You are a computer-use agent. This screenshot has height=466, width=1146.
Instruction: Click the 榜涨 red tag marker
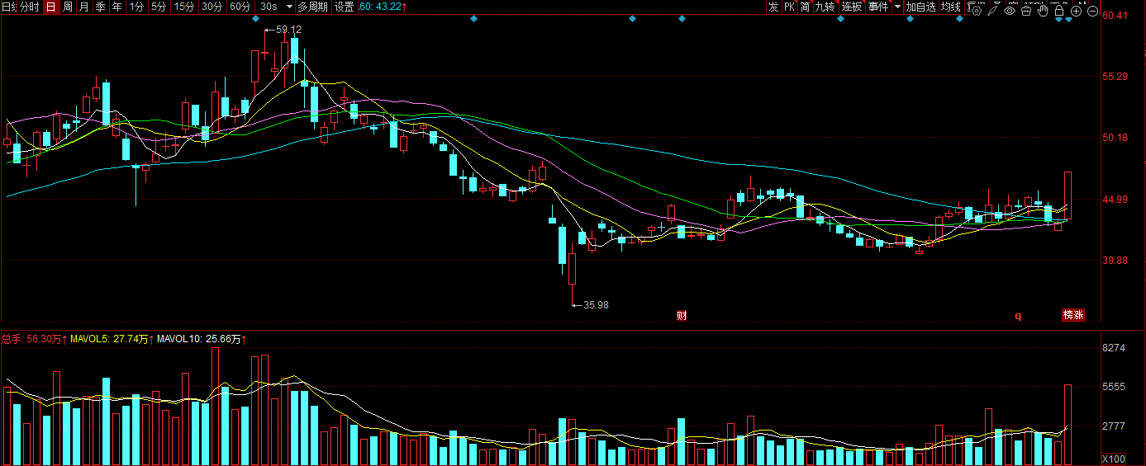[1073, 314]
